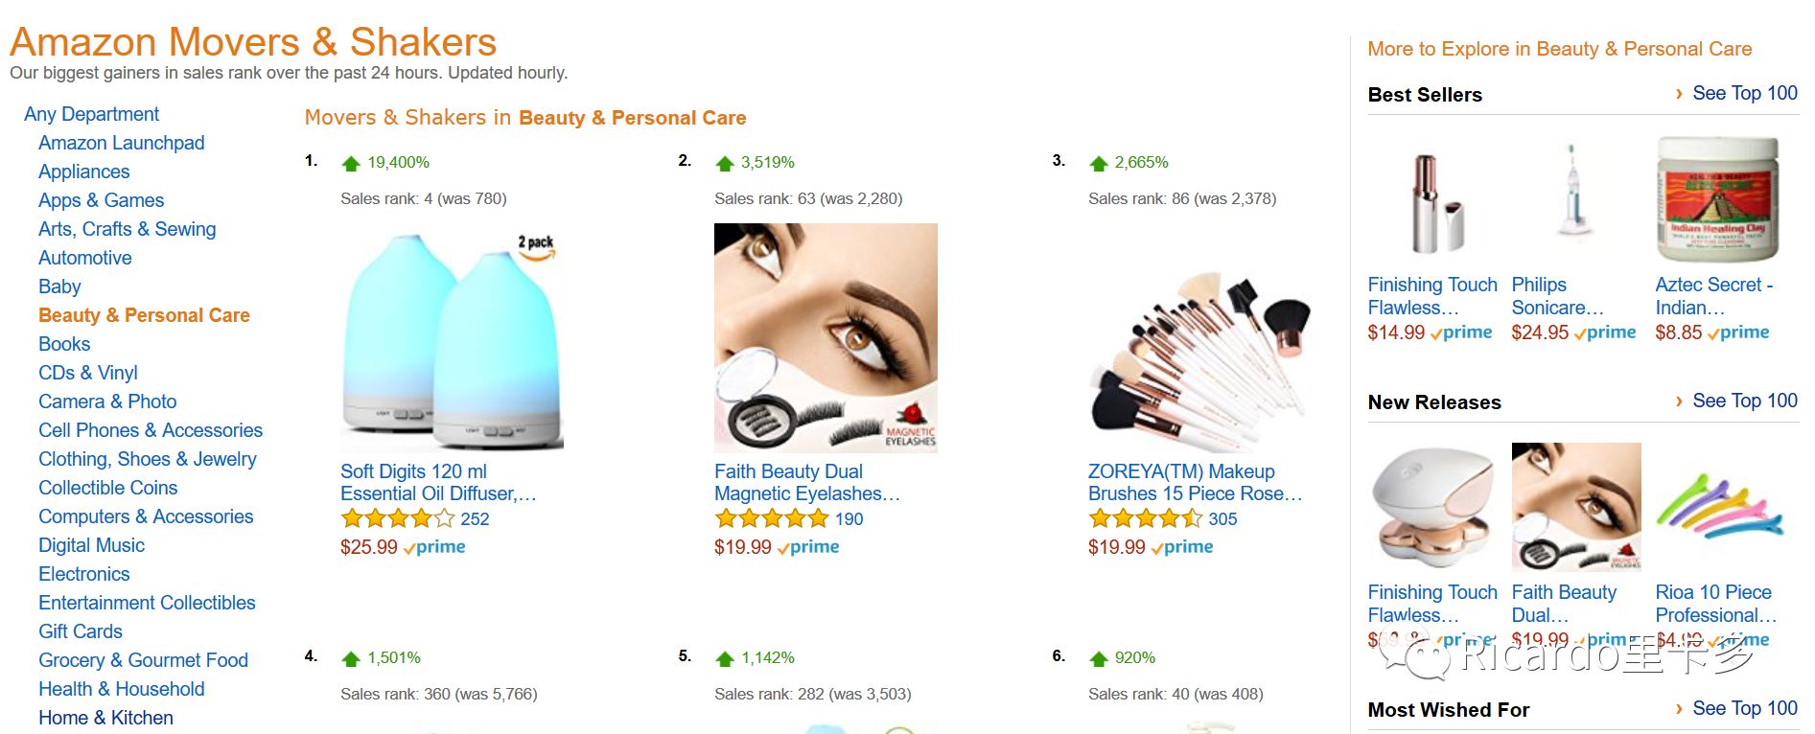Select Health & Household department
1815x734 pixels.
122,689
